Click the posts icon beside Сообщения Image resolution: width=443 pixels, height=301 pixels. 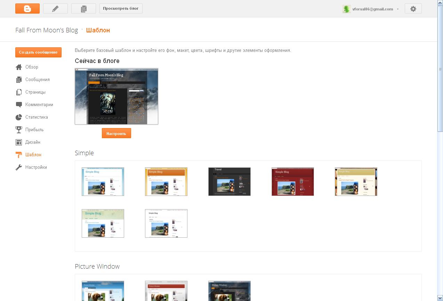pos(19,79)
